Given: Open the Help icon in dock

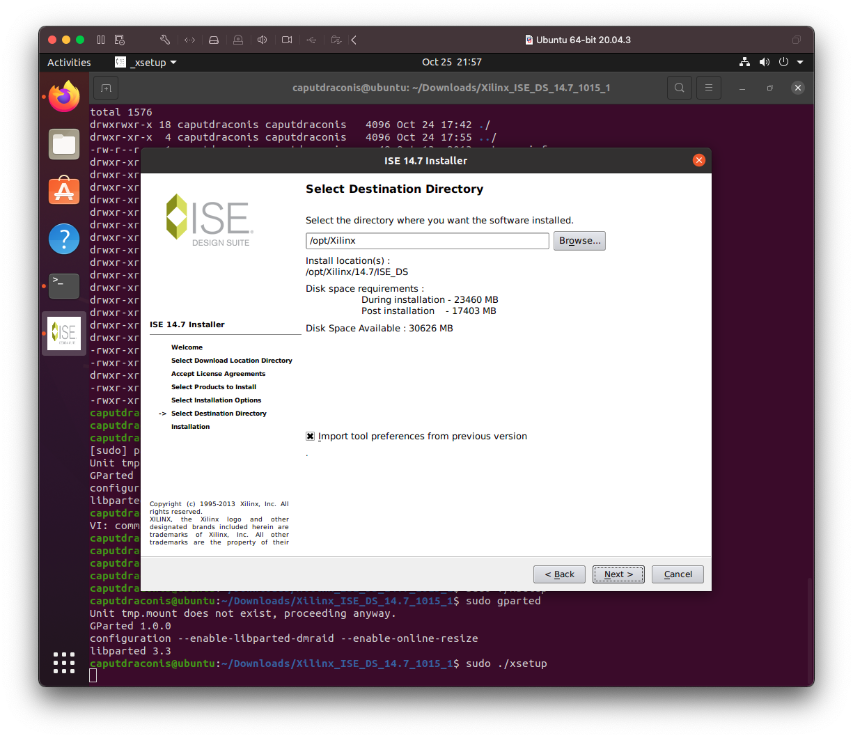Looking at the screenshot, I should click(64, 239).
